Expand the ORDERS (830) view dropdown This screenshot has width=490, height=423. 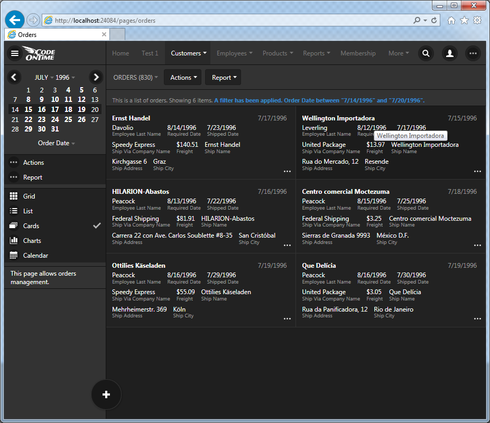point(135,78)
